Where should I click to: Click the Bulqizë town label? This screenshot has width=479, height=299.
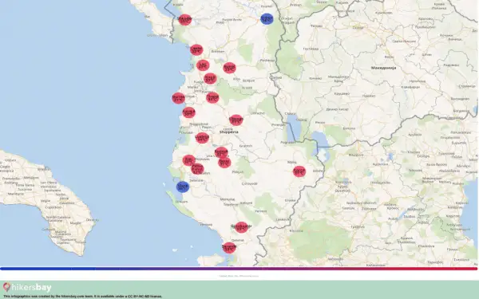click(248, 81)
